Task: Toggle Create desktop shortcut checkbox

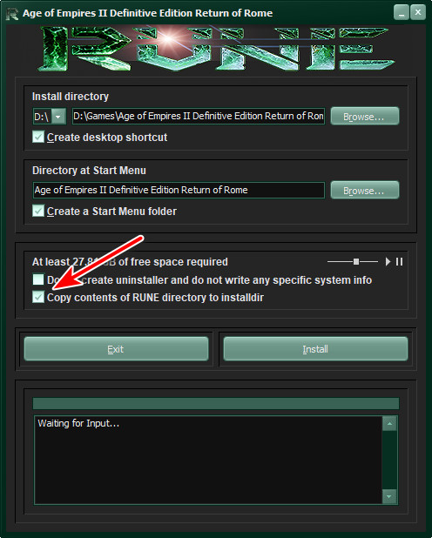Action: tap(38, 137)
